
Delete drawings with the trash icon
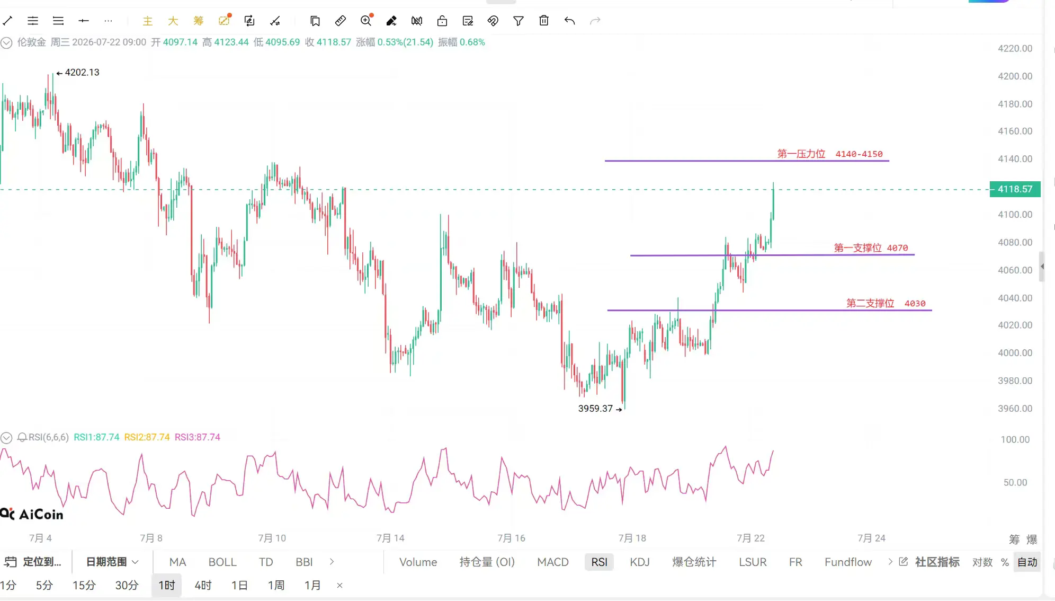[x=544, y=21]
